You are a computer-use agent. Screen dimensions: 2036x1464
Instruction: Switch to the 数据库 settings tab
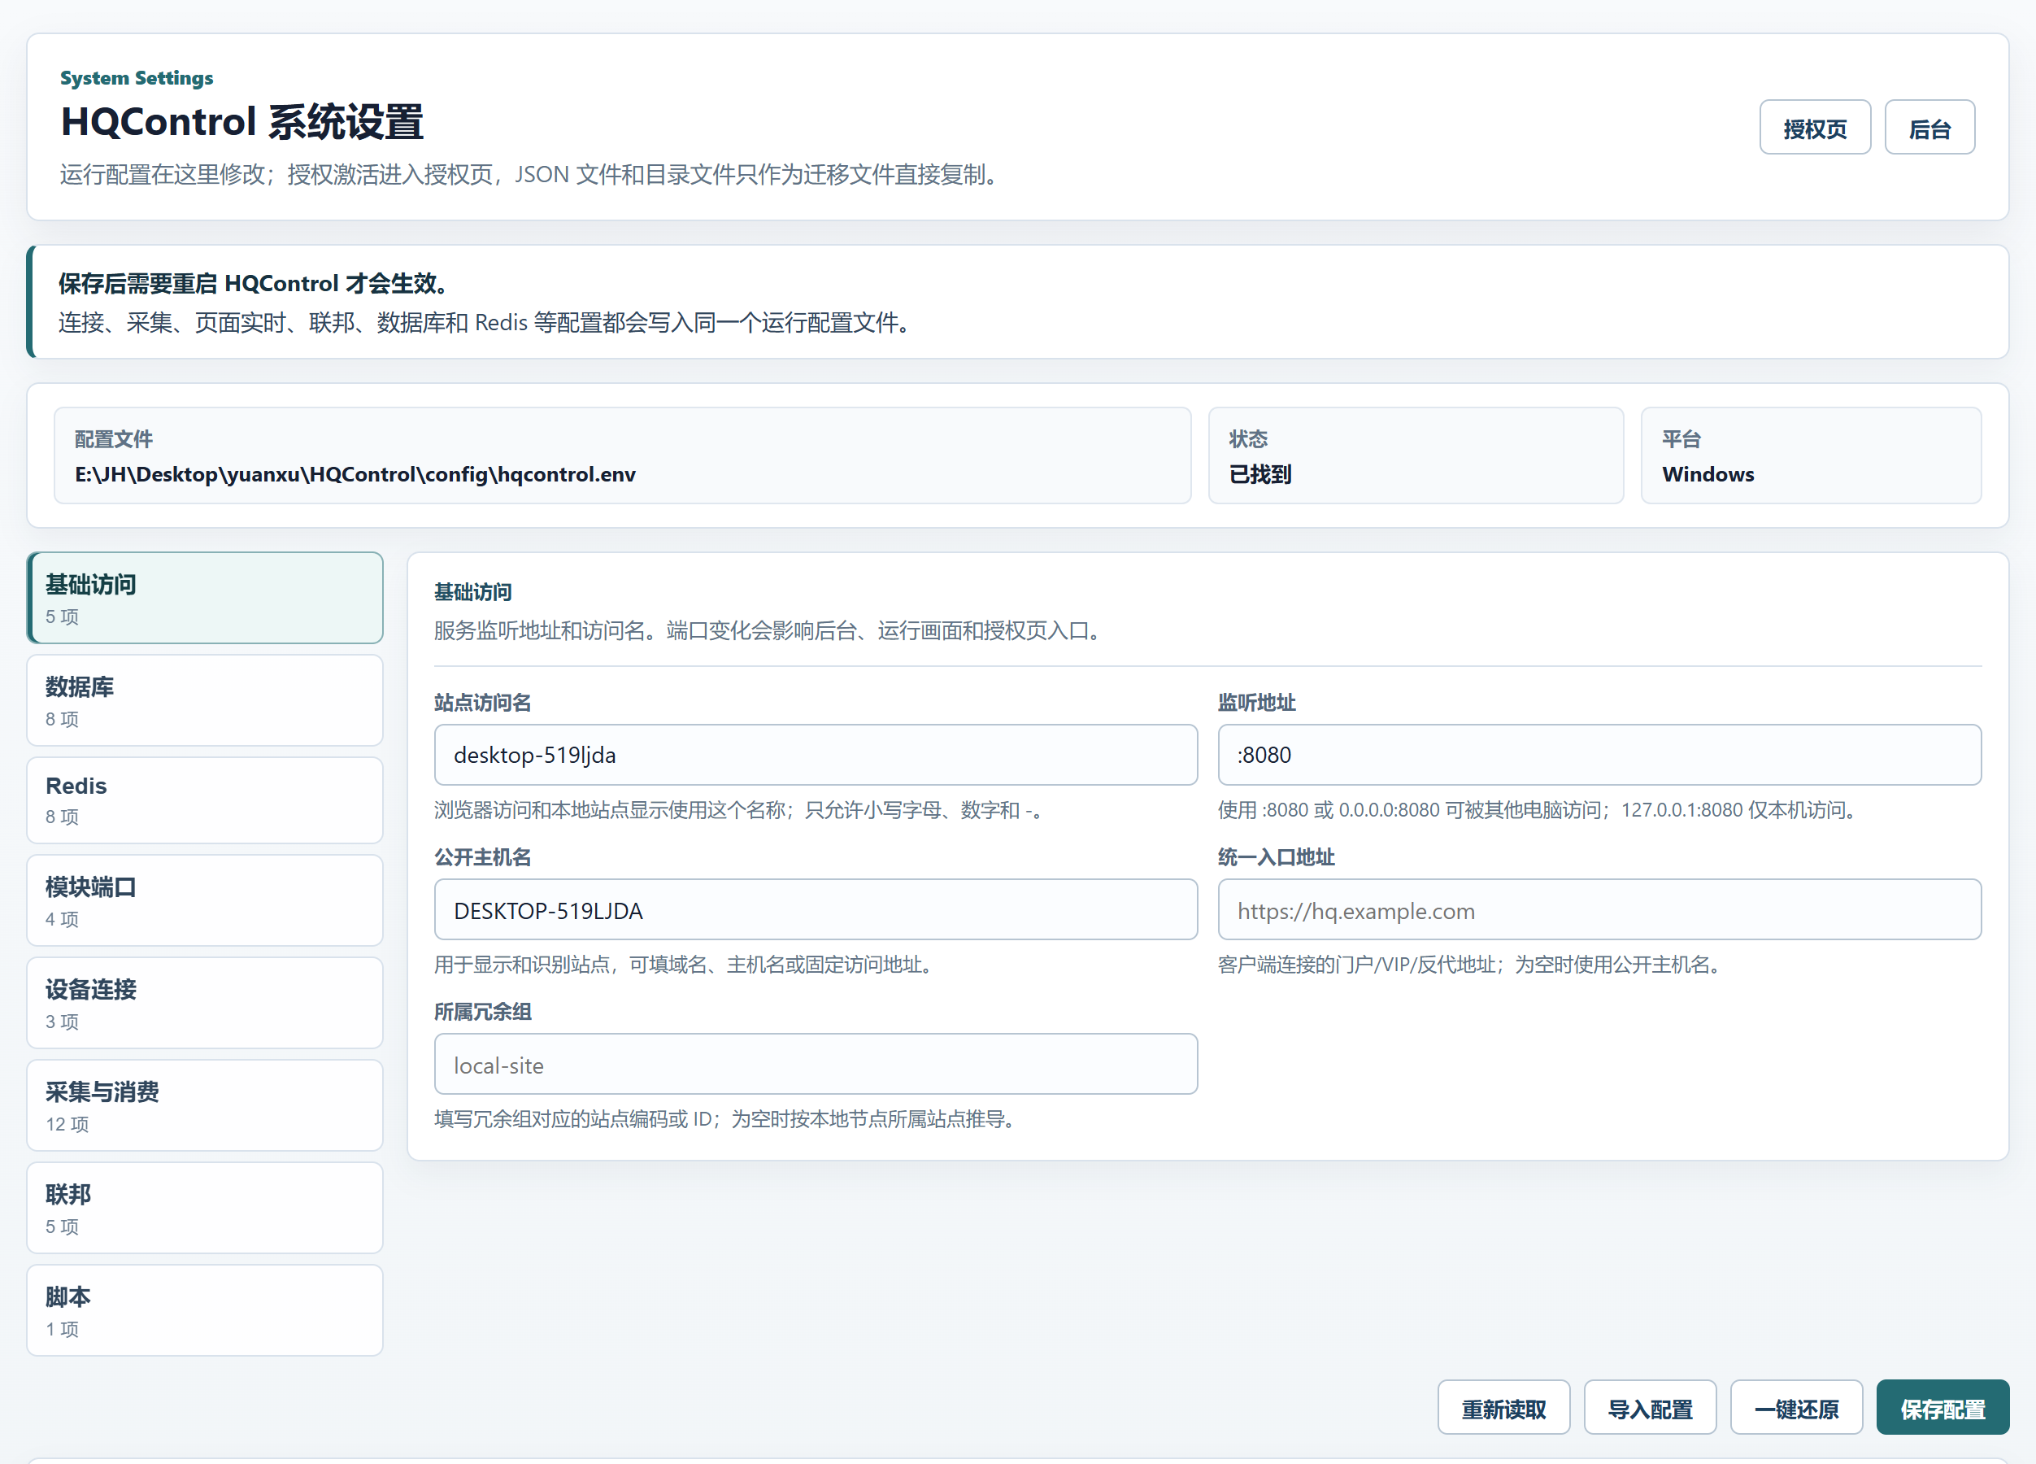click(206, 700)
